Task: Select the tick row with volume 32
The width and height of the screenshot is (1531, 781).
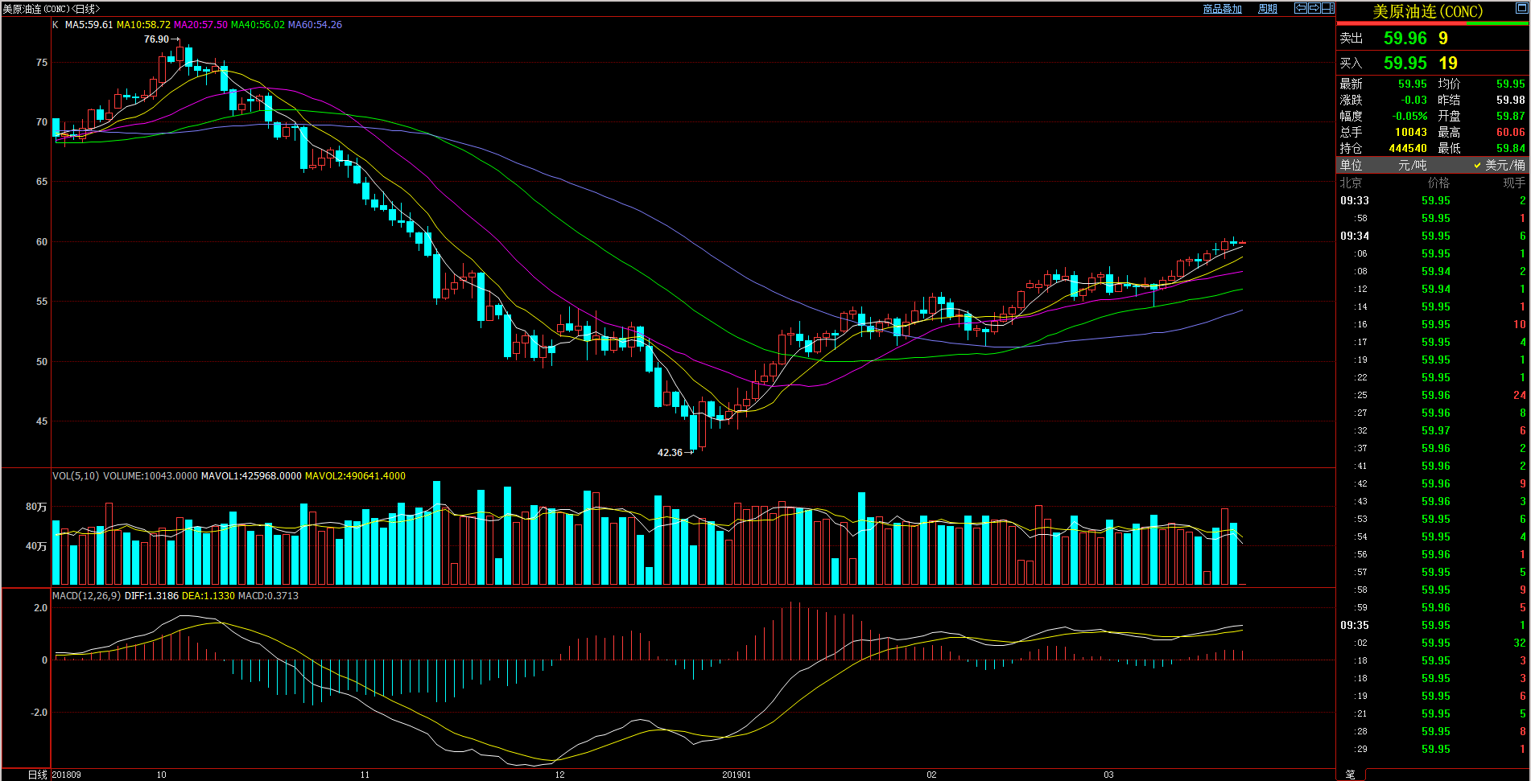Action: coord(1433,643)
